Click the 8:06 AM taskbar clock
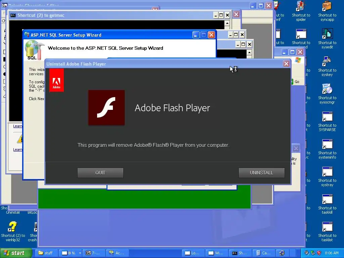This screenshot has width=344, height=258. [332, 253]
